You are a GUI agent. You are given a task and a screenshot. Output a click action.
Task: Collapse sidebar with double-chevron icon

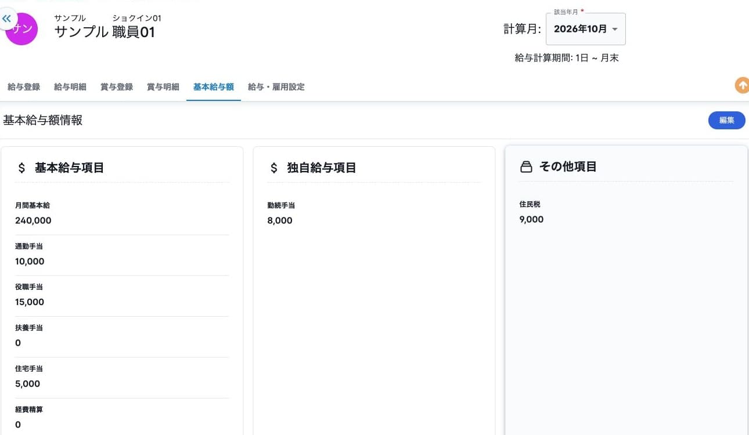7,19
